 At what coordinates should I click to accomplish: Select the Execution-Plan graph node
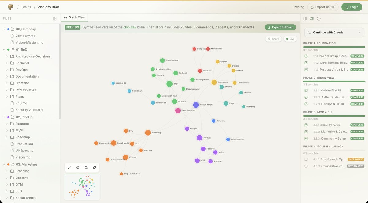pyautogui.click(x=178, y=110)
